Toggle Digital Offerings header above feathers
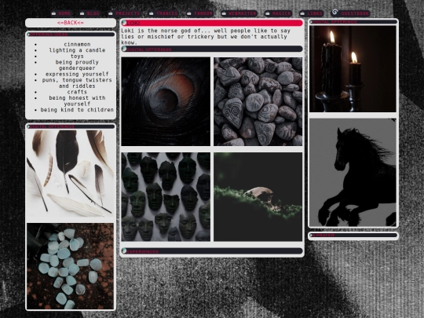The width and height of the screenshot is (424, 318). 71,126
